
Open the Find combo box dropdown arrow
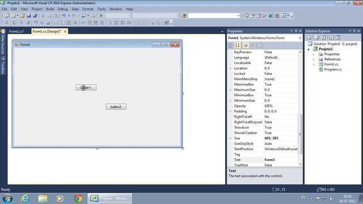pos(238,16)
